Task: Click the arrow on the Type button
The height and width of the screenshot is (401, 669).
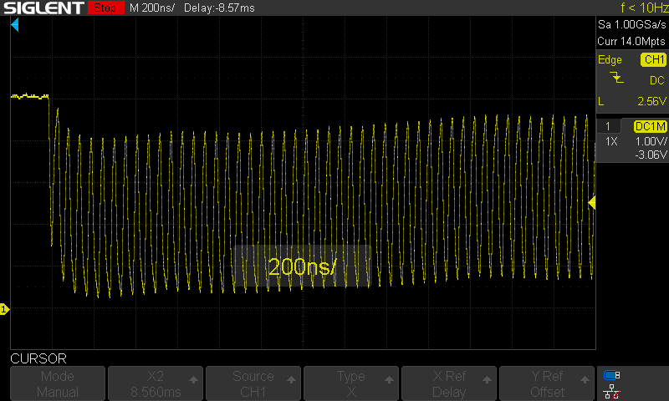Action: (x=389, y=379)
